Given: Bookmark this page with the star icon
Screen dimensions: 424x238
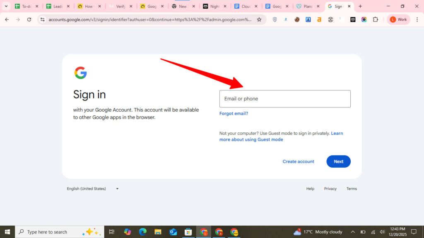Looking at the screenshot, I should [x=259, y=19].
